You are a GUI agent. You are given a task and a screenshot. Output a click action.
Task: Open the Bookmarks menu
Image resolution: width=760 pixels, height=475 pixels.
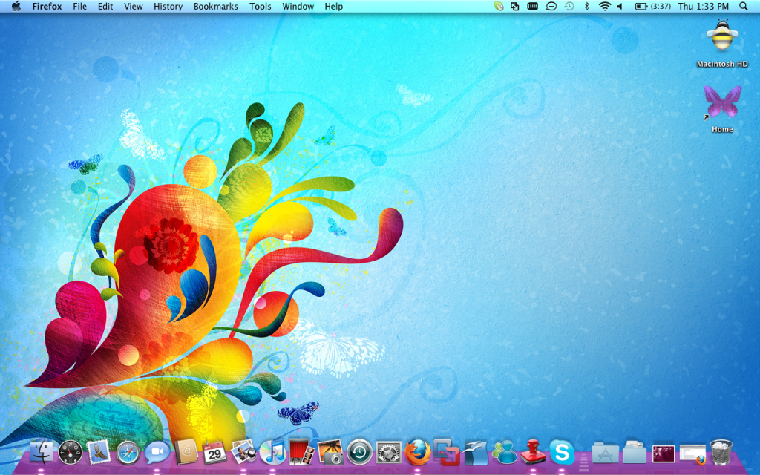tap(216, 6)
